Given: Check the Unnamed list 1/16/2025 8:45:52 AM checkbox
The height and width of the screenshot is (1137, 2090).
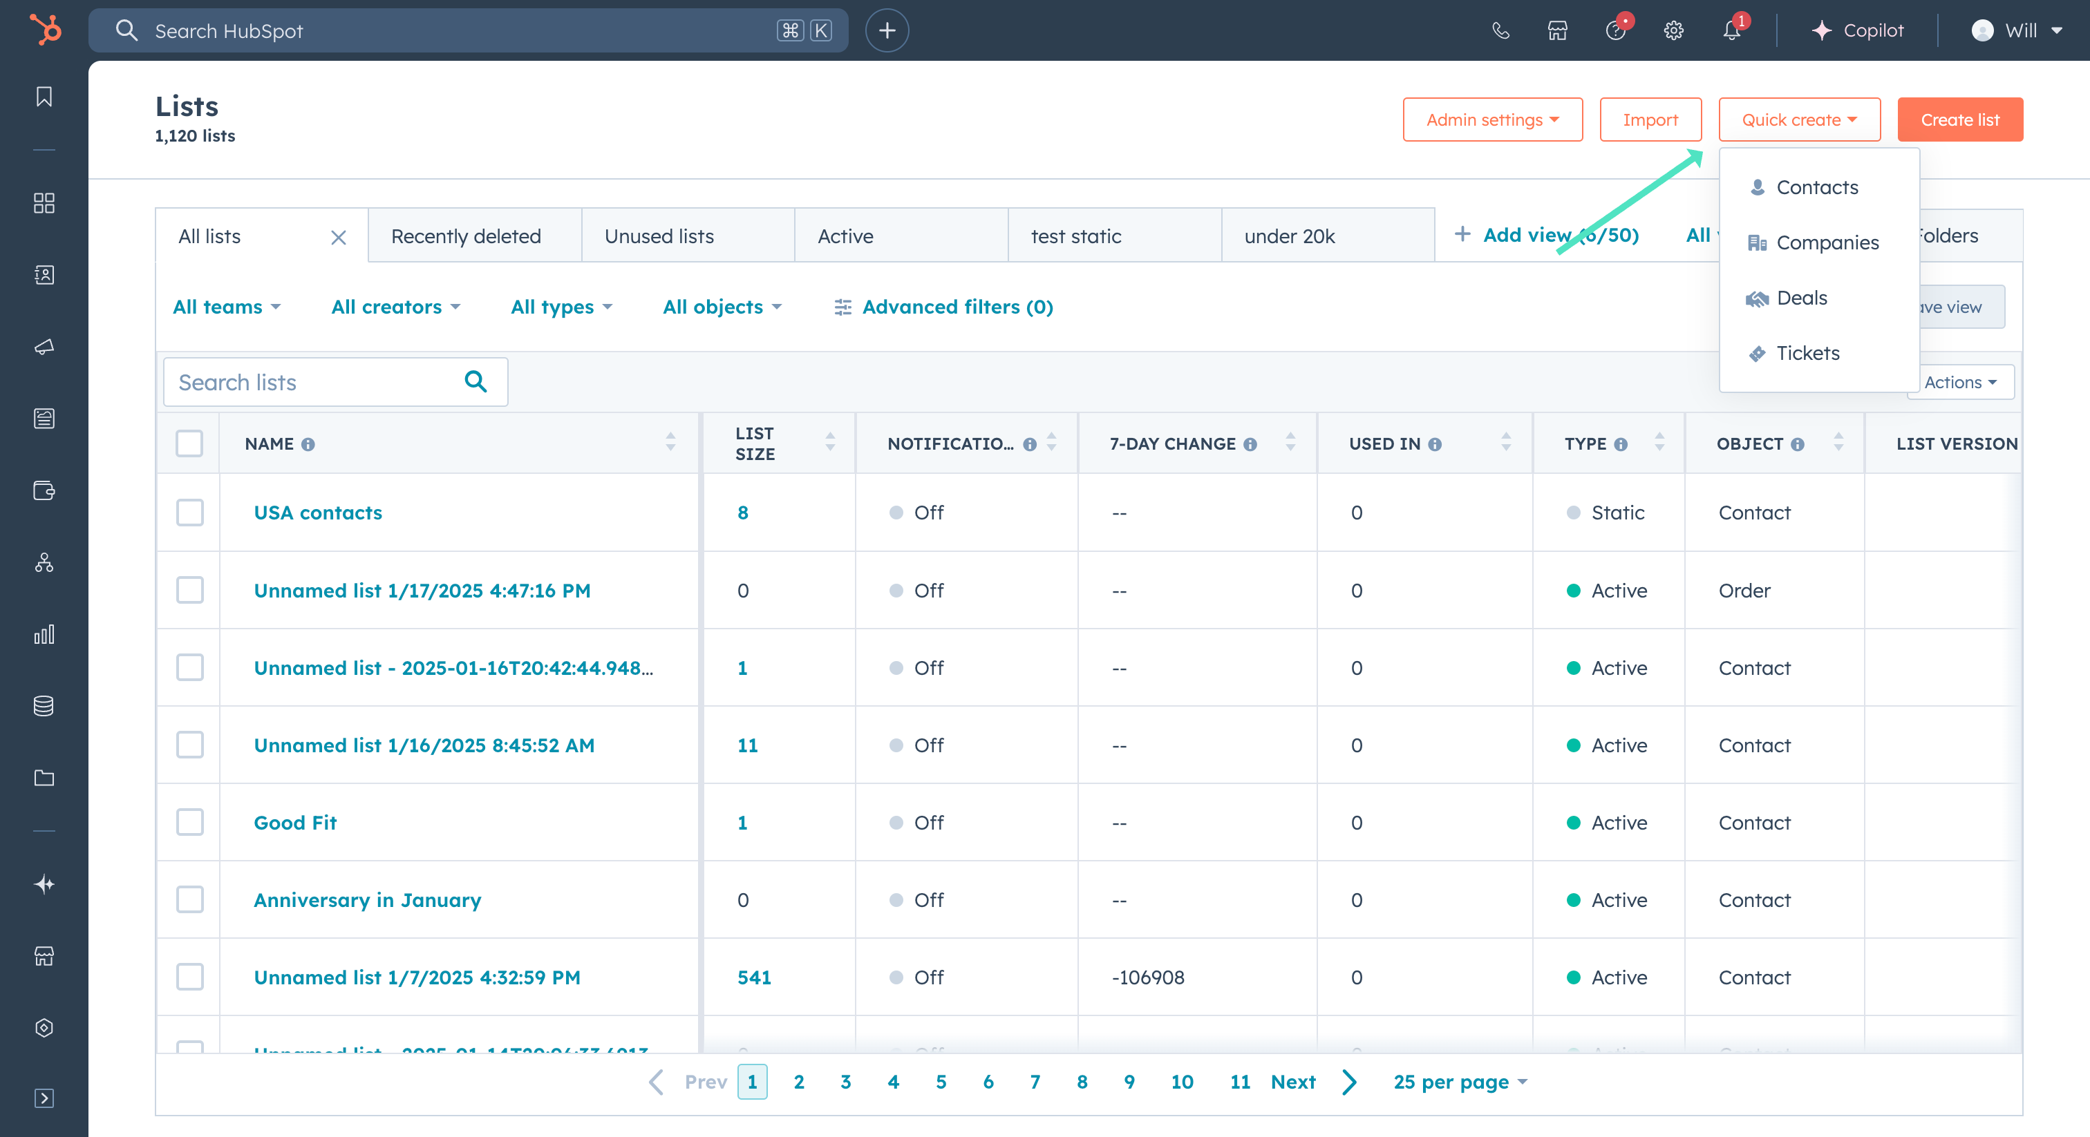Looking at the screenshot, I should click(189, 745).
